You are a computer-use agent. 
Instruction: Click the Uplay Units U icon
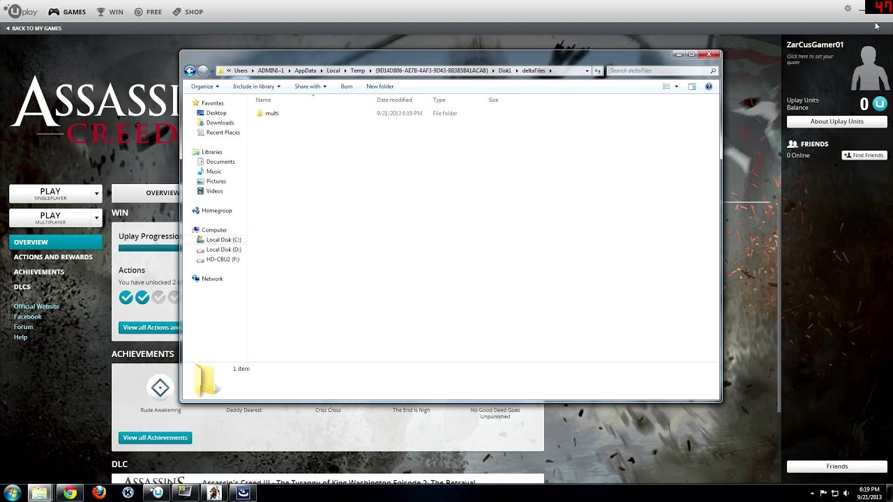click(880, 104)
